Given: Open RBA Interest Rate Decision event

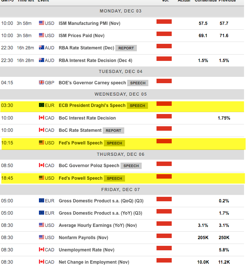Looking at the screenshot, I should (95, 61).
